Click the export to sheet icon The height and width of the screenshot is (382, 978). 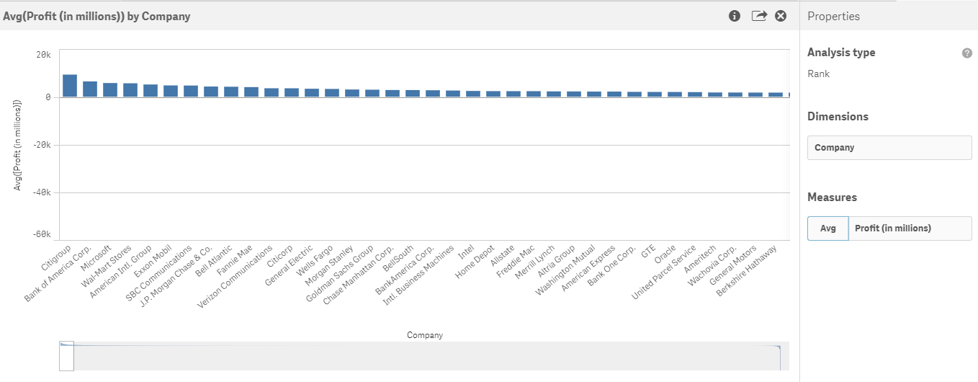coord(759,16)
